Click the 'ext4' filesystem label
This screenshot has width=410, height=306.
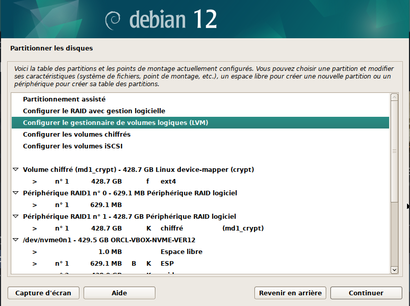pyautogui.click(x=168, y=181)
